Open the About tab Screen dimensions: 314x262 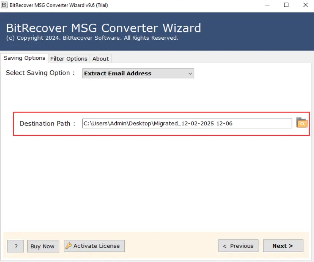pyautogui.click(x=101, y=59)
